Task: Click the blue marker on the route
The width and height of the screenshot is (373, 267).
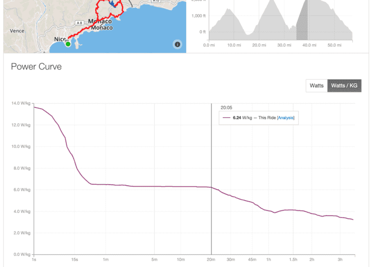Action: 113,3
